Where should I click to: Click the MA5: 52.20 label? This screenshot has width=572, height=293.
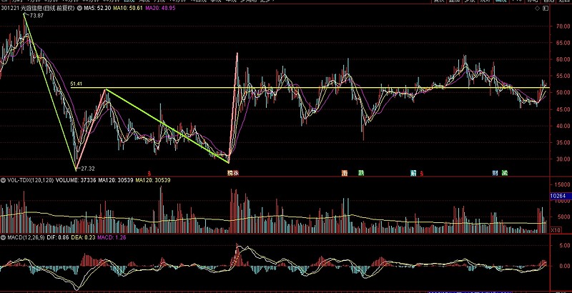tap(97, 8)
